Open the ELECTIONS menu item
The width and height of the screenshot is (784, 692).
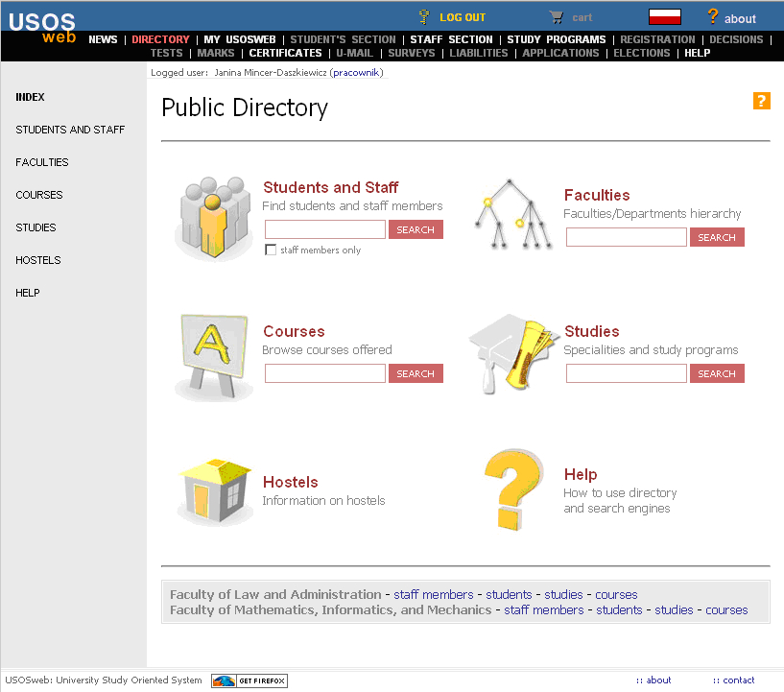click(642, 53)
